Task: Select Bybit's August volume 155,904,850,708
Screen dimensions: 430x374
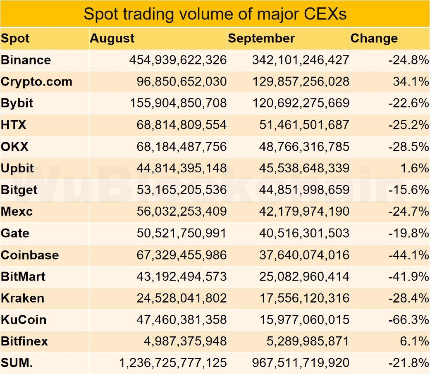Action: pyautogui.click(x=178, y=103)
